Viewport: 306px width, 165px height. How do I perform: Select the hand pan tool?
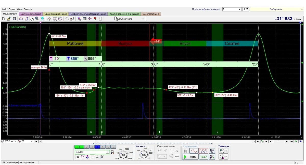click(32, 19)
